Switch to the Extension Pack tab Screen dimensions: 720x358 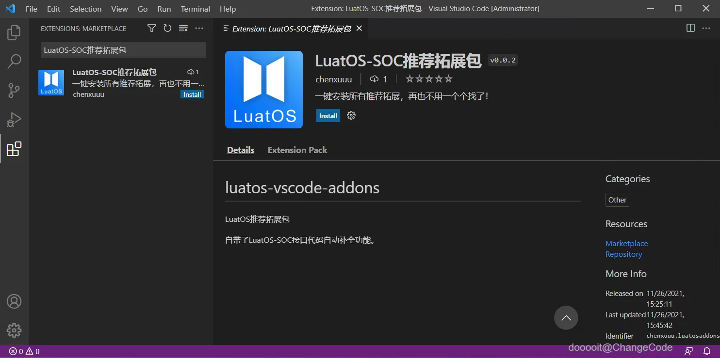coord(297,150)
